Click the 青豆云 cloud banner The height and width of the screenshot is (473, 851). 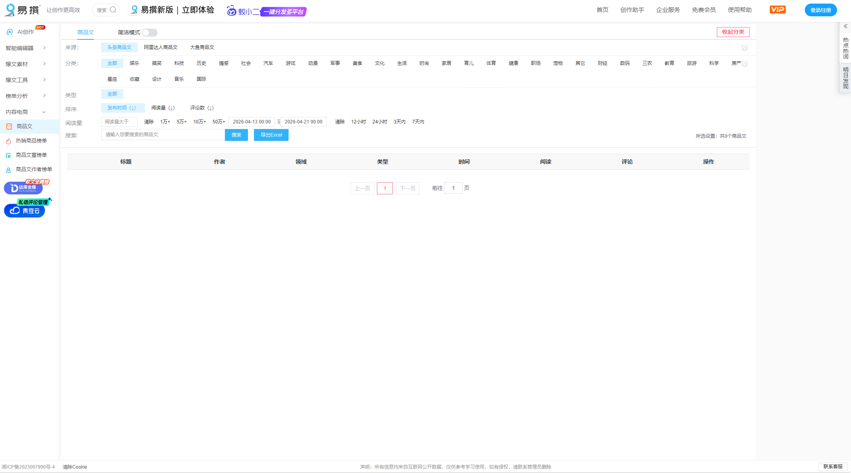point(25,211)
